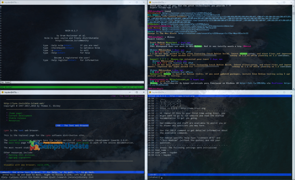Open the "Mailing list archives" link
The width and height of the screenshot is (295, 180).
[x=22, y=155]
